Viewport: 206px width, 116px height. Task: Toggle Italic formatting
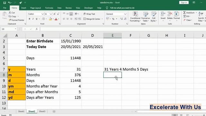[33, 19]
